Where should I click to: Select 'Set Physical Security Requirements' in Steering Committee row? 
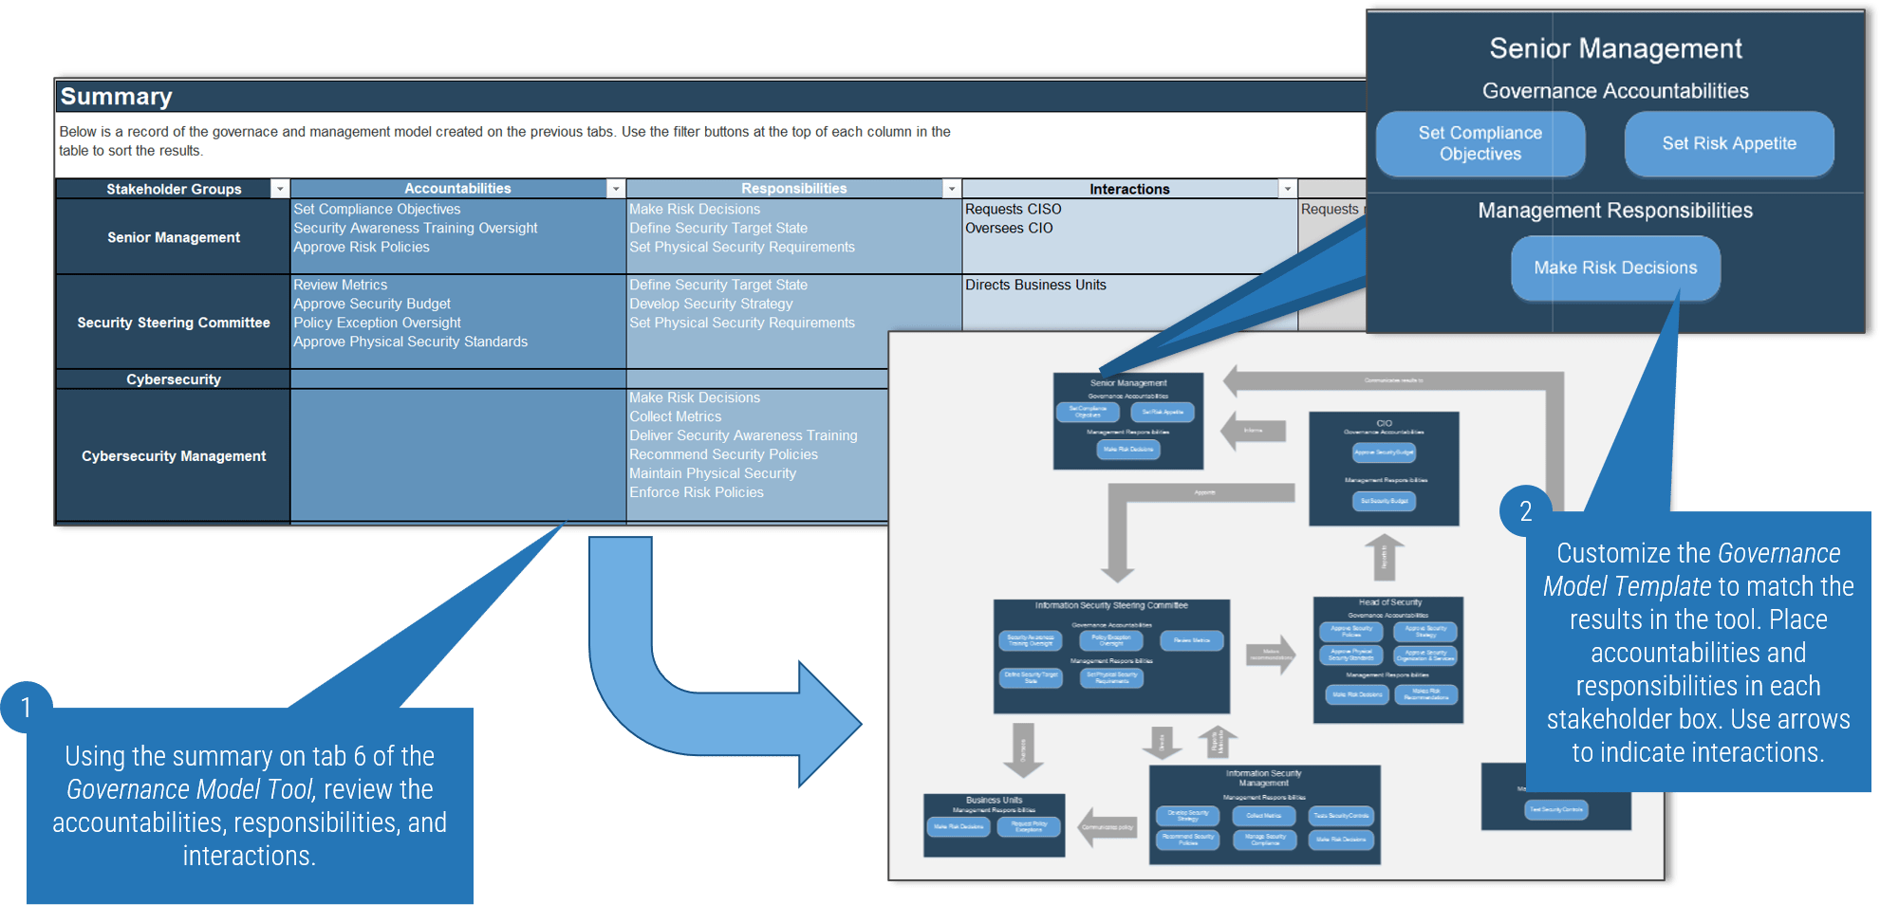[742, 323]
